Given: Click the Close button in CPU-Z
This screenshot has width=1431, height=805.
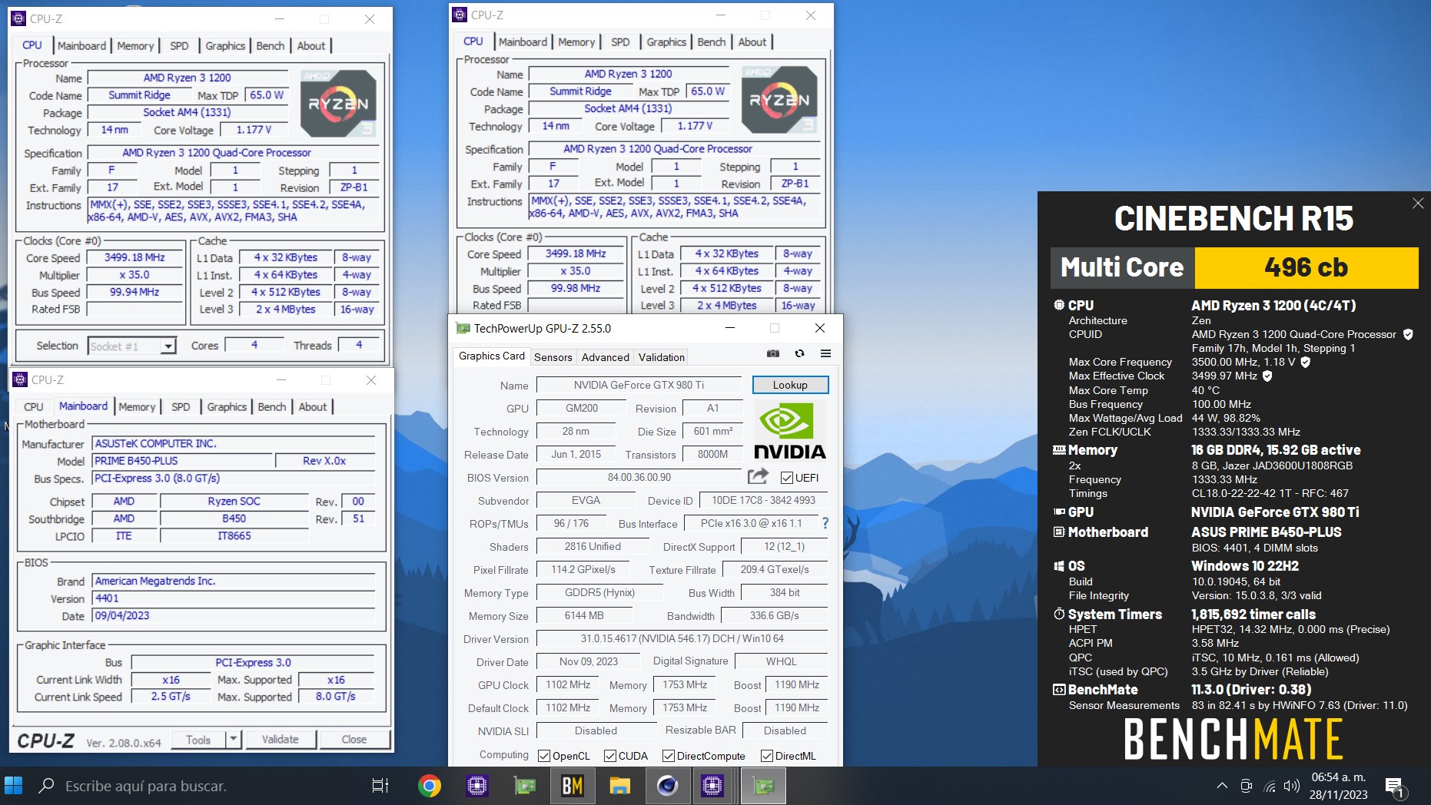Looking at the screenshot, I should (x=354, y=739).
